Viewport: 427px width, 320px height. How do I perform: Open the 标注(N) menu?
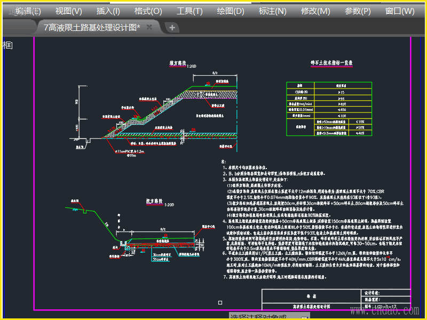click(272, 11)
